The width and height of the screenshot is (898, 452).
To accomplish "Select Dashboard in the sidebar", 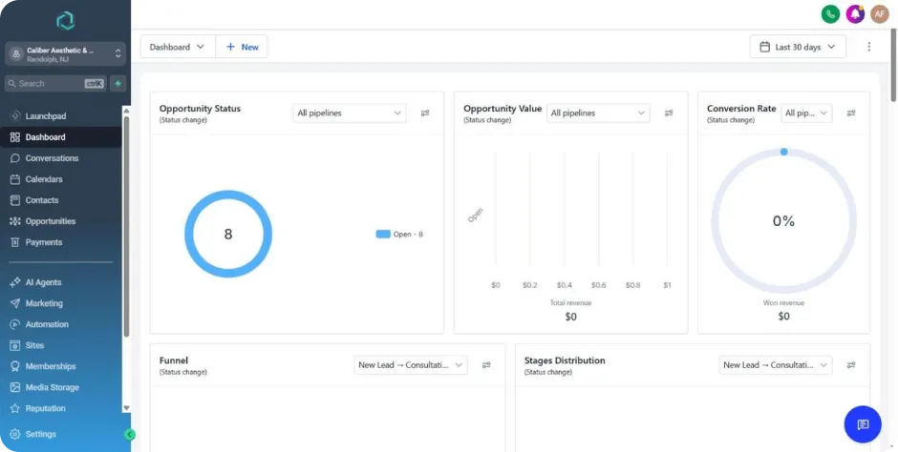I will (x=62, y=137).
